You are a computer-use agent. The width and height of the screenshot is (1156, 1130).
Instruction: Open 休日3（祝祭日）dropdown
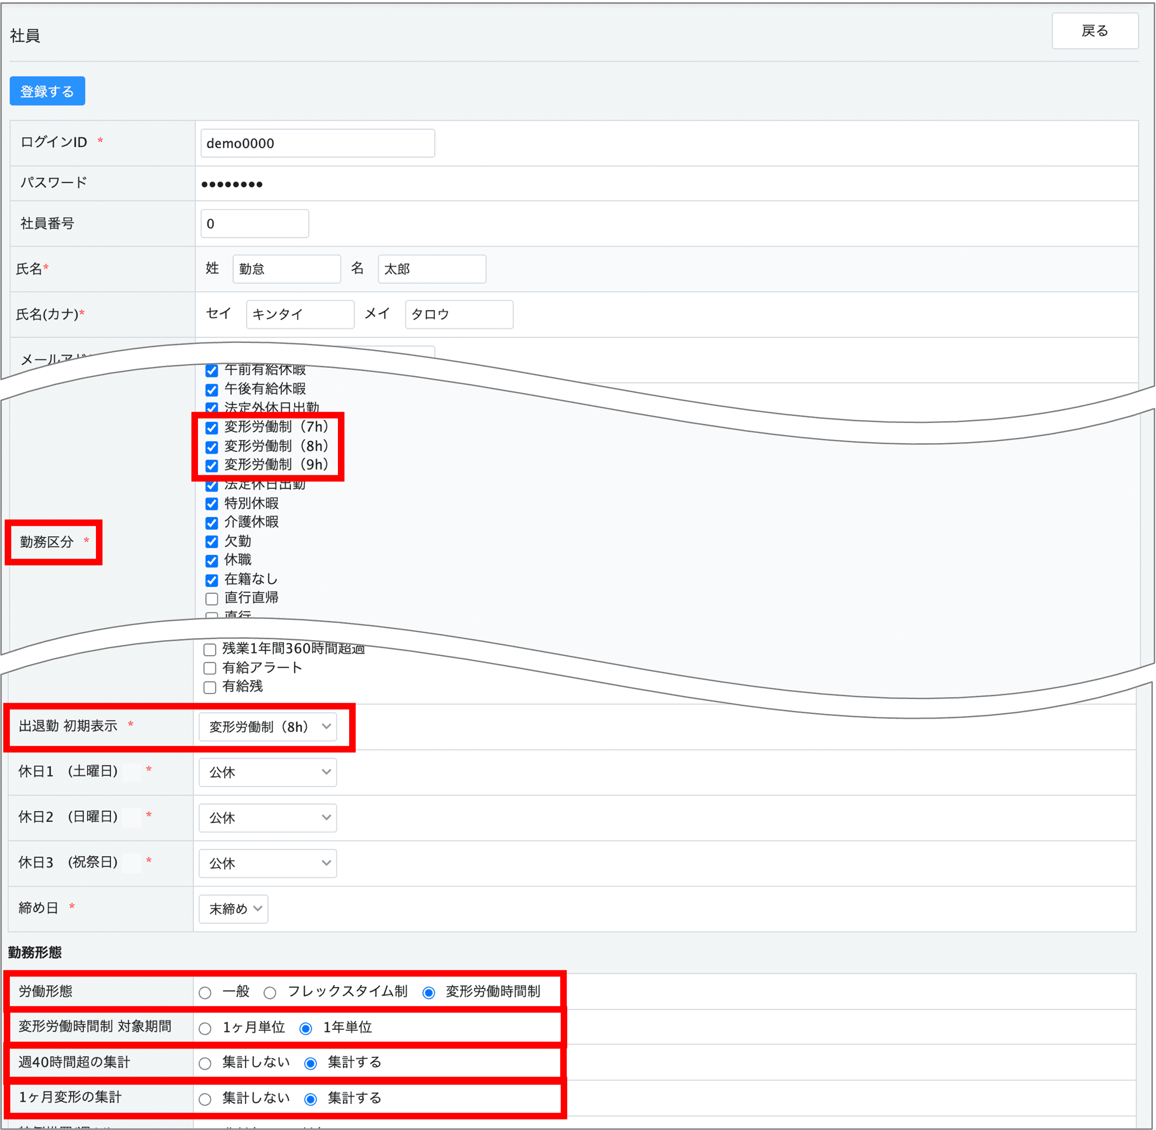[268, 863]
